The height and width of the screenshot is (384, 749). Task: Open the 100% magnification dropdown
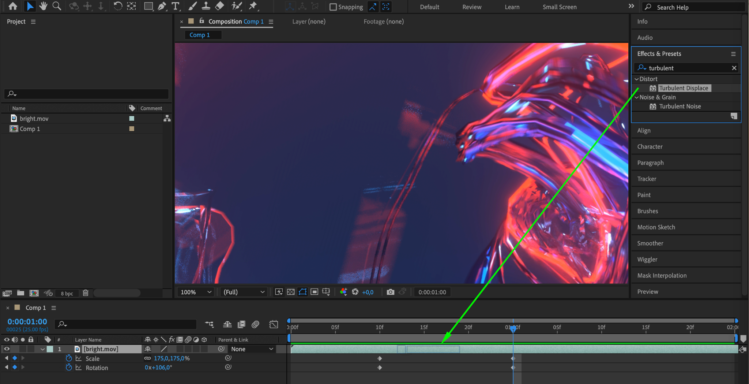[196, 292]
